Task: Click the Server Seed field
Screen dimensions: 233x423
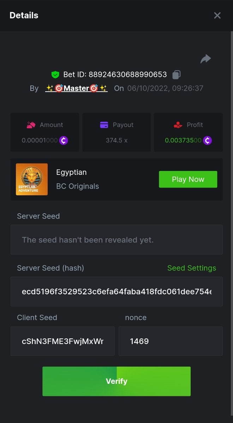Action: 116,240
